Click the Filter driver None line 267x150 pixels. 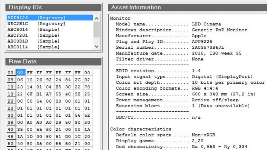(160, 59)
